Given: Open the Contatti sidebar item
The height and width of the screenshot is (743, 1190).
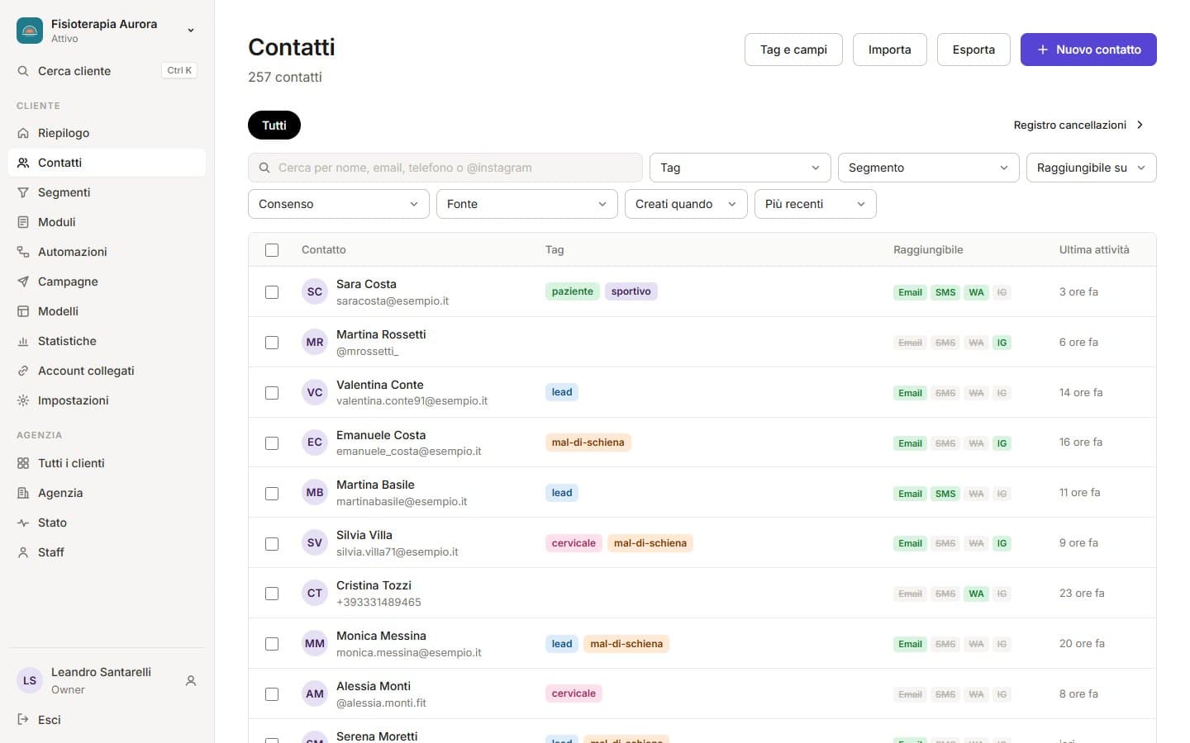Looking at the screenshot, I should click(107, 163).
